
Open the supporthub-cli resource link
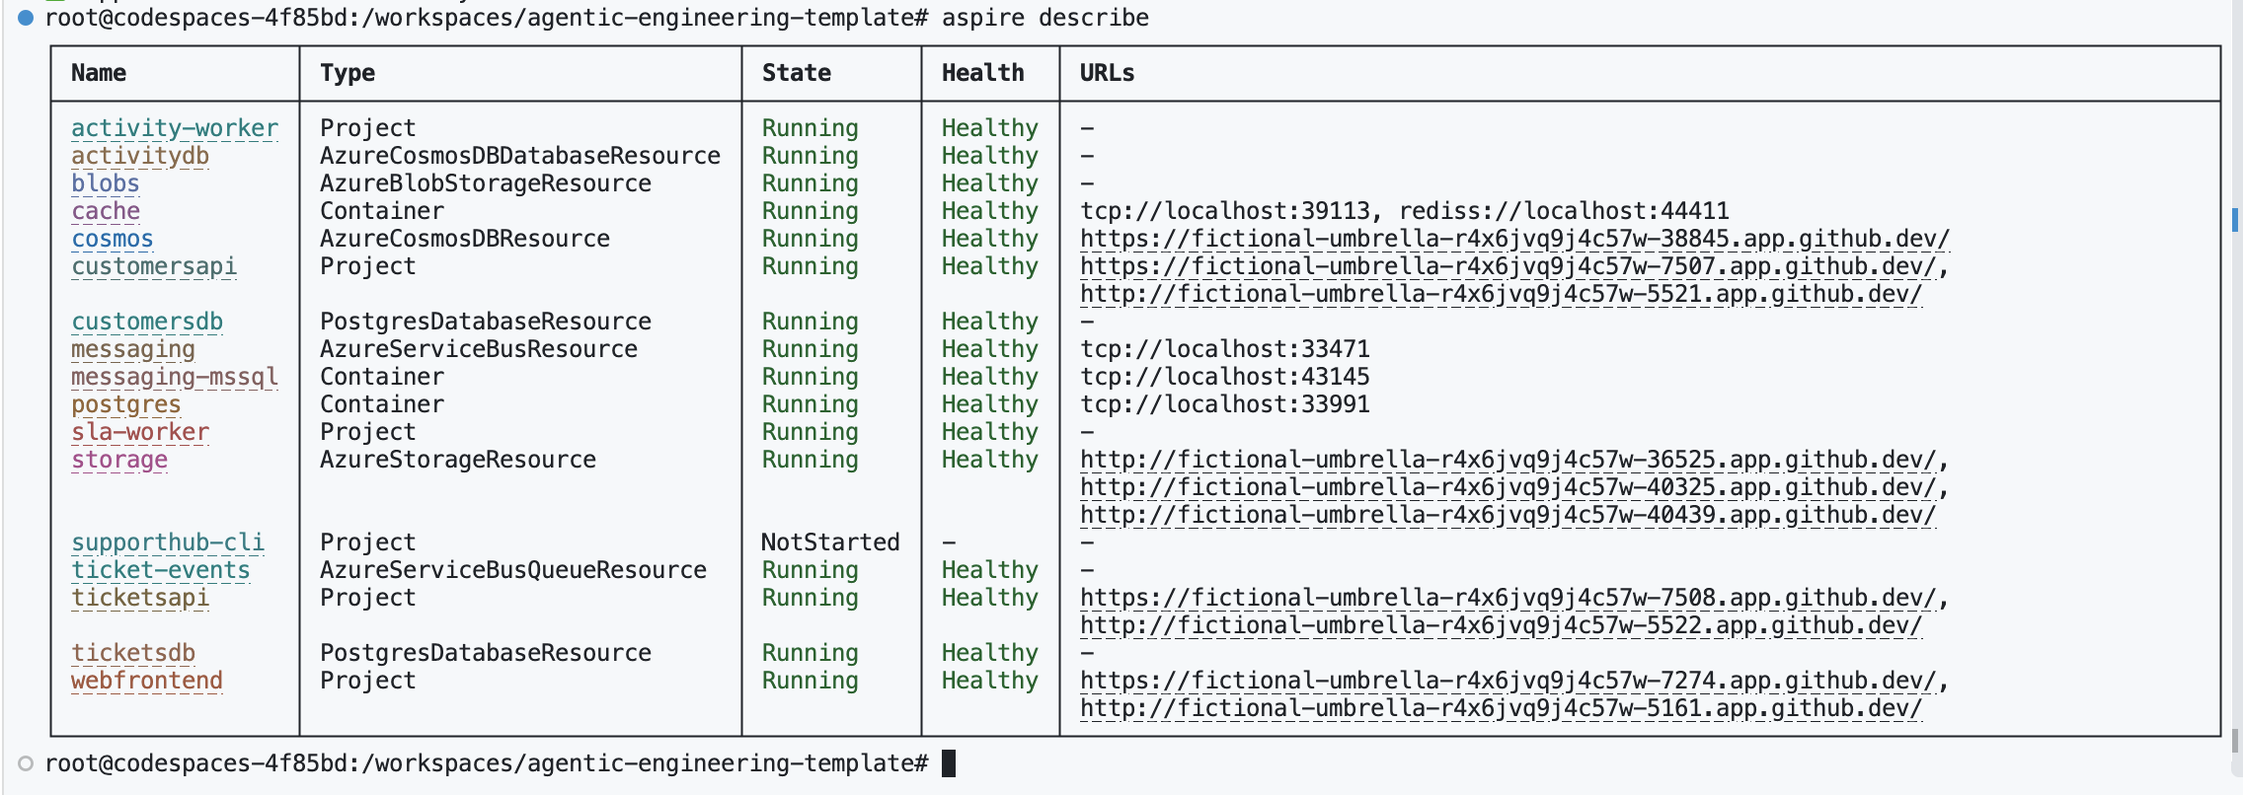click(x=168, y=542)
